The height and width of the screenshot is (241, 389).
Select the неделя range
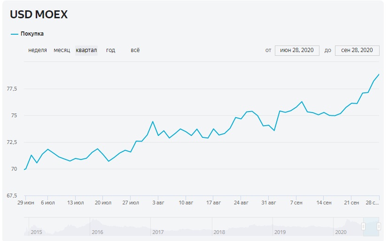pyautogui.click(x=38, y=50)
